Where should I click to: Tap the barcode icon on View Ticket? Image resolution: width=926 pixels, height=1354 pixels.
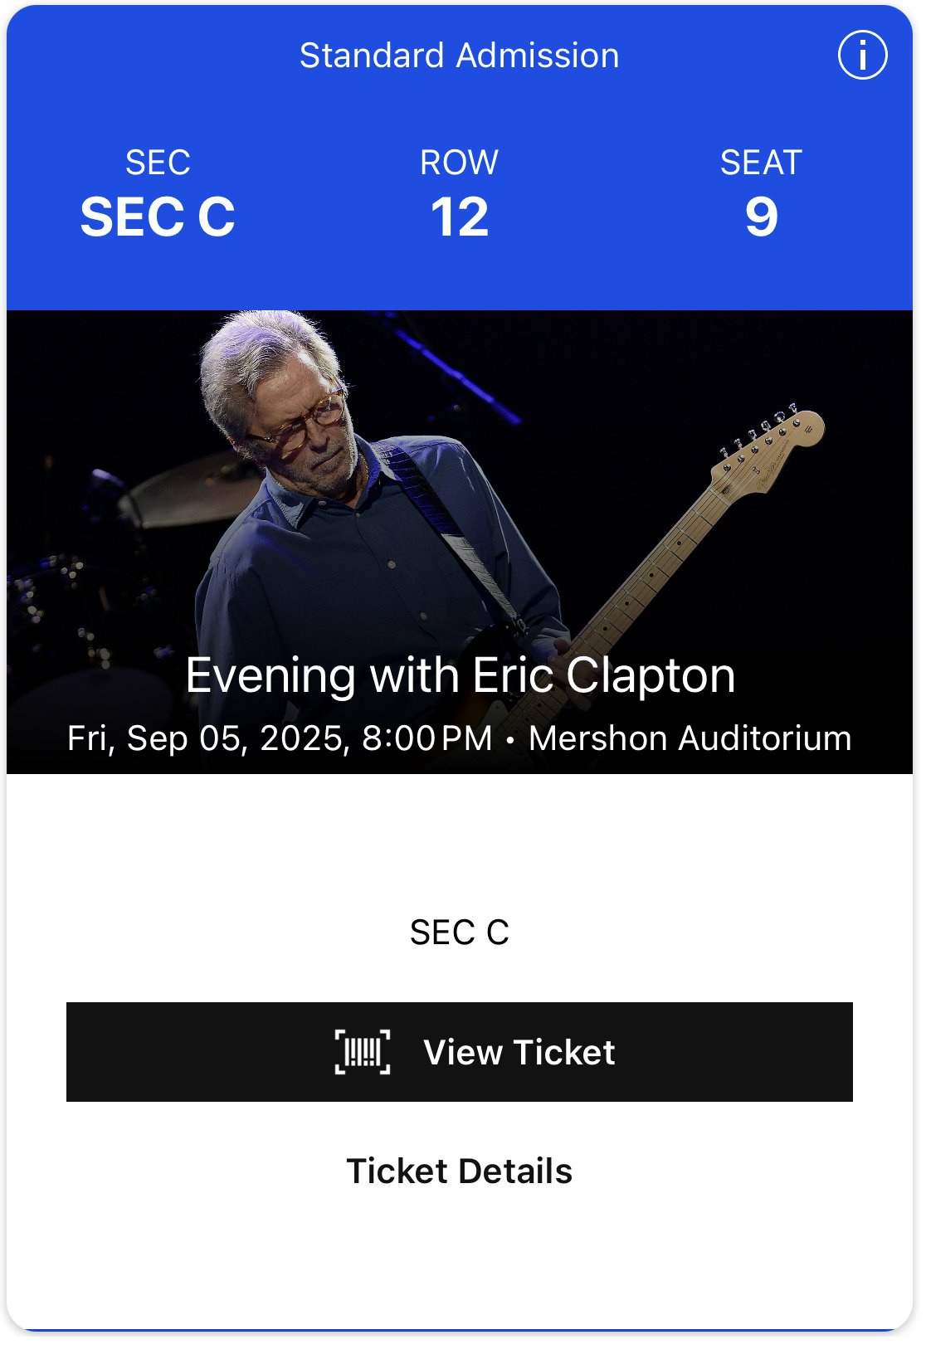[x=363, y=1052]
